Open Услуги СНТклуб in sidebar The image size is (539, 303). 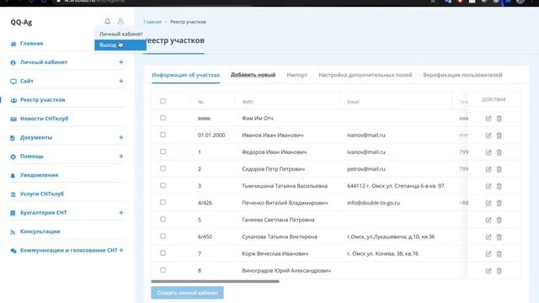coord(42,194)
